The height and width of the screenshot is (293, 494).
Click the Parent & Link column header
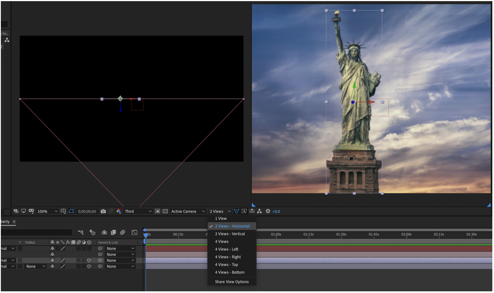[108, 242]
